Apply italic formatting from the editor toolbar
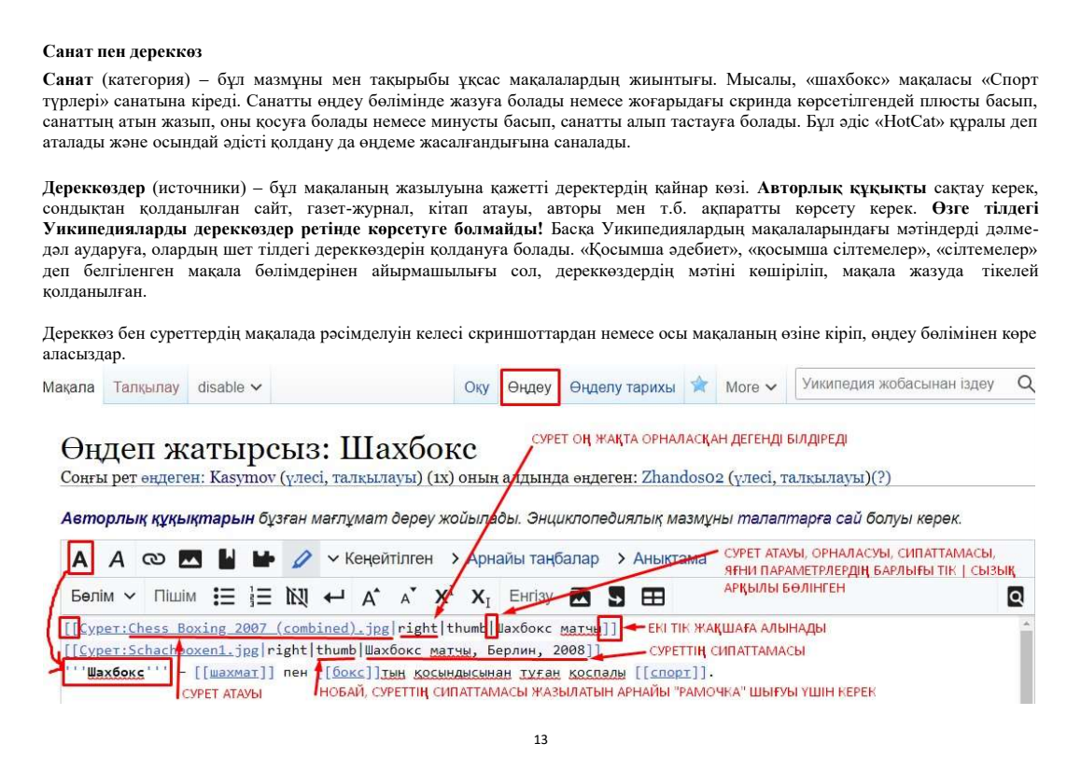Image resolution: width=1081 pixels, height=757 pixels. (117, 559)
